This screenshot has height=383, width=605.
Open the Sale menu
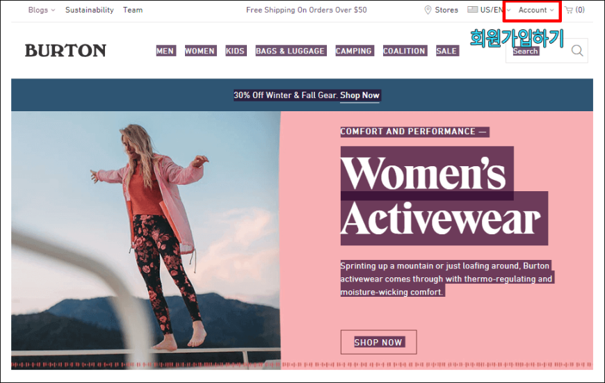[x=447, y=51]
